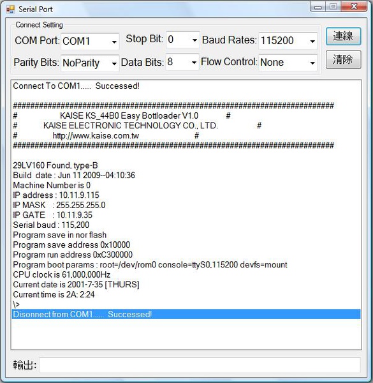This screenshot has height=383, width=373.
Task: Close the Serial Port window
Action: [x=354, y=6]
